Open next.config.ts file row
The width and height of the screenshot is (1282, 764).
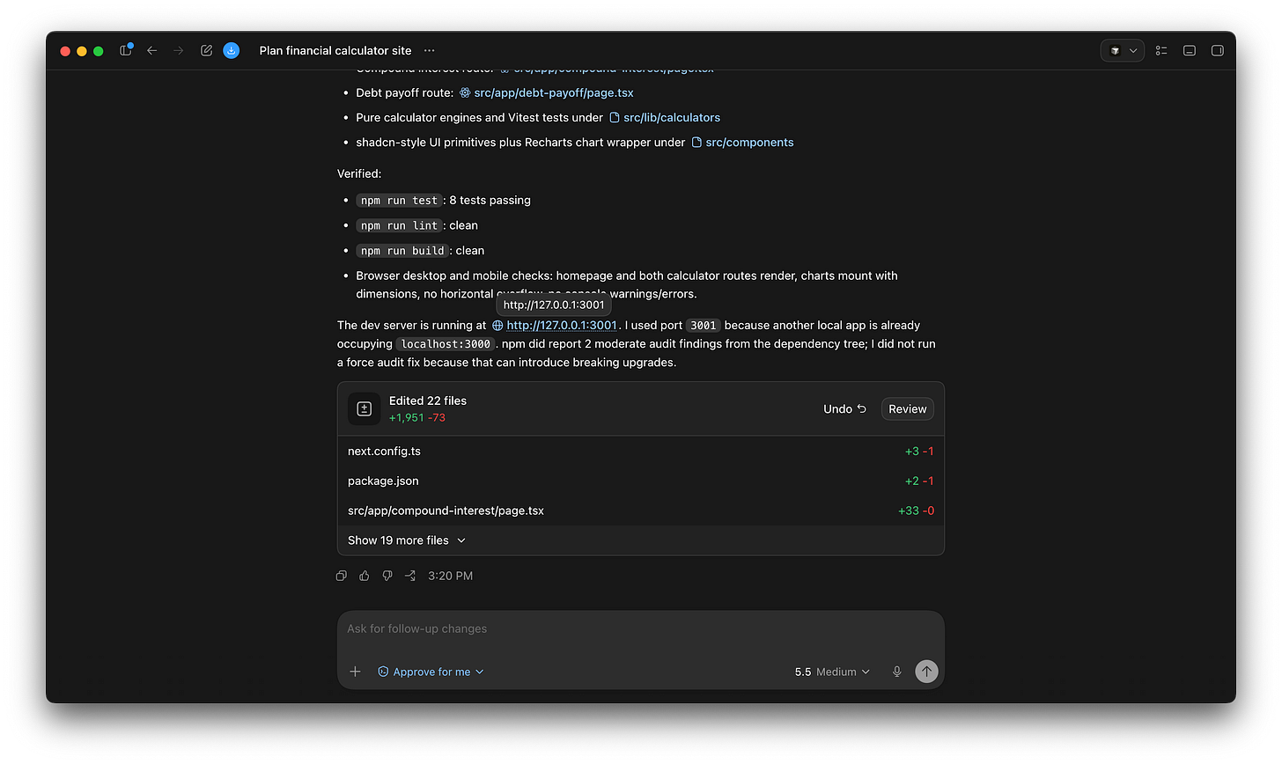640,451
